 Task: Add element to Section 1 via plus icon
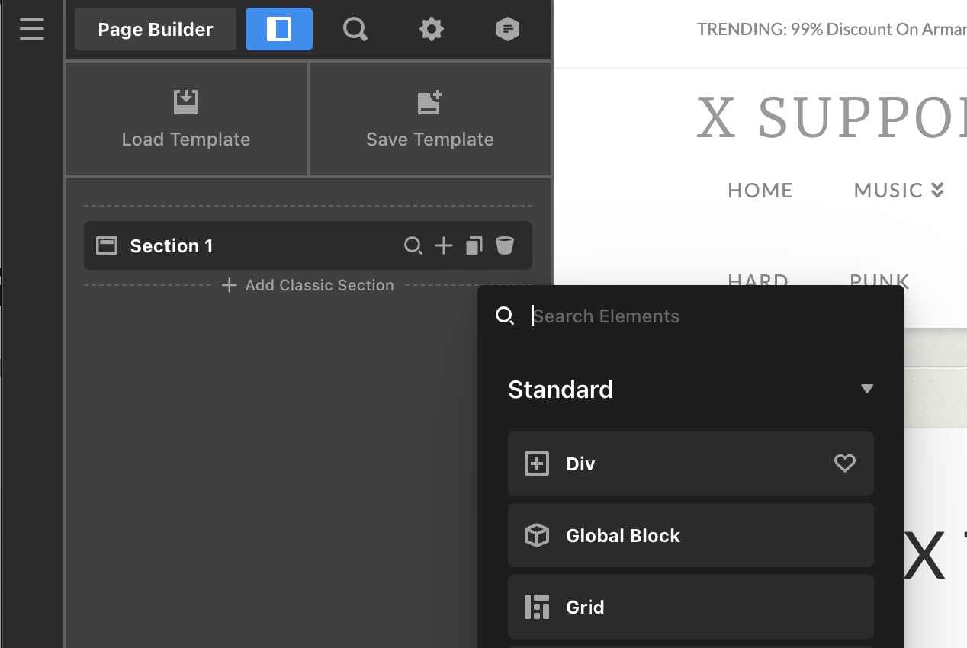tap(444, 245)
